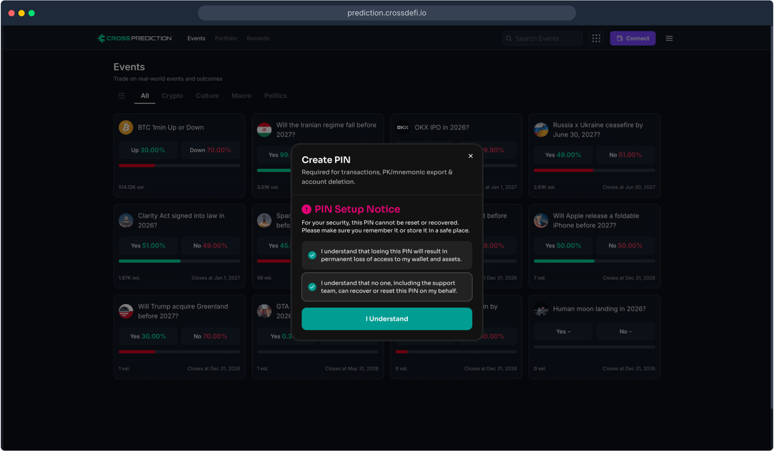The height and width of the screenshot is (451, 774).
Task: Click the Iranian regime event flag icon
Action: pos(264,130)
